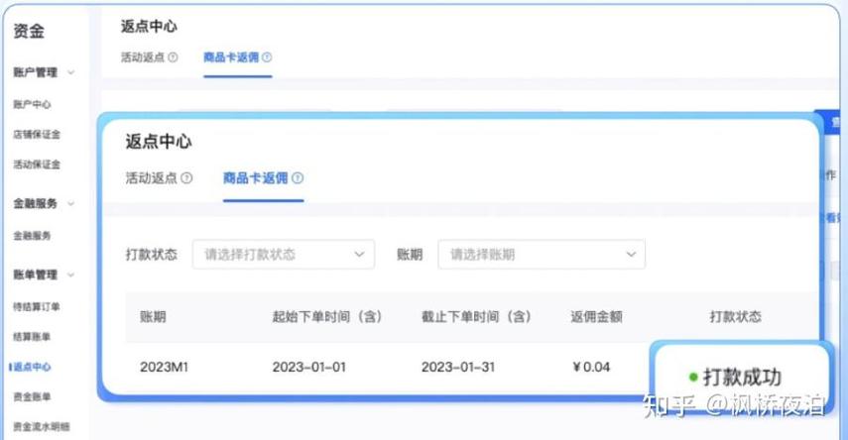Open help icon beside 活动返点 in enlarged panel
The image size is (848, 440).
point(186,177)
